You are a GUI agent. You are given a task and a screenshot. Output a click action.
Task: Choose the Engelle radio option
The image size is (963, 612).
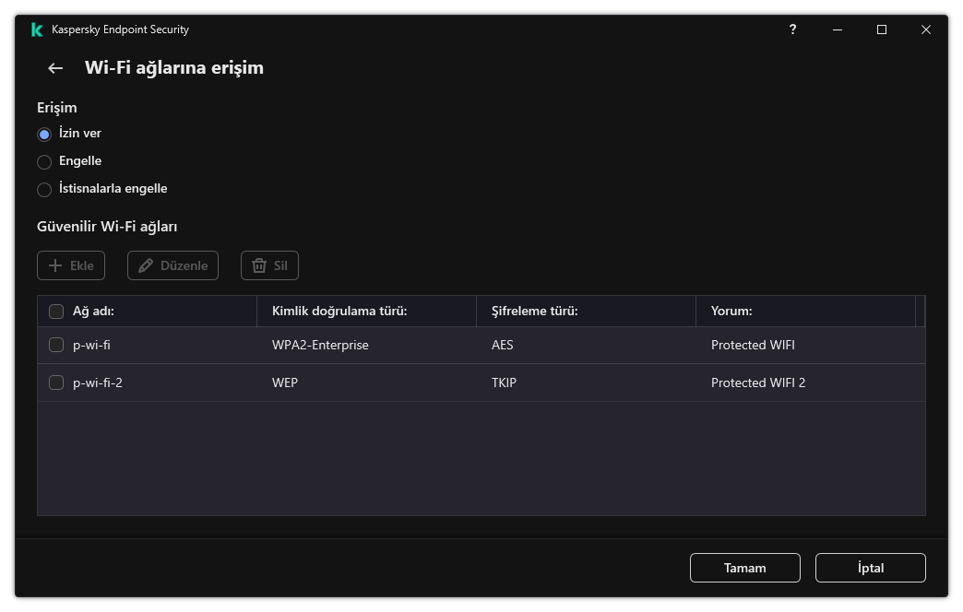point(44,161)
